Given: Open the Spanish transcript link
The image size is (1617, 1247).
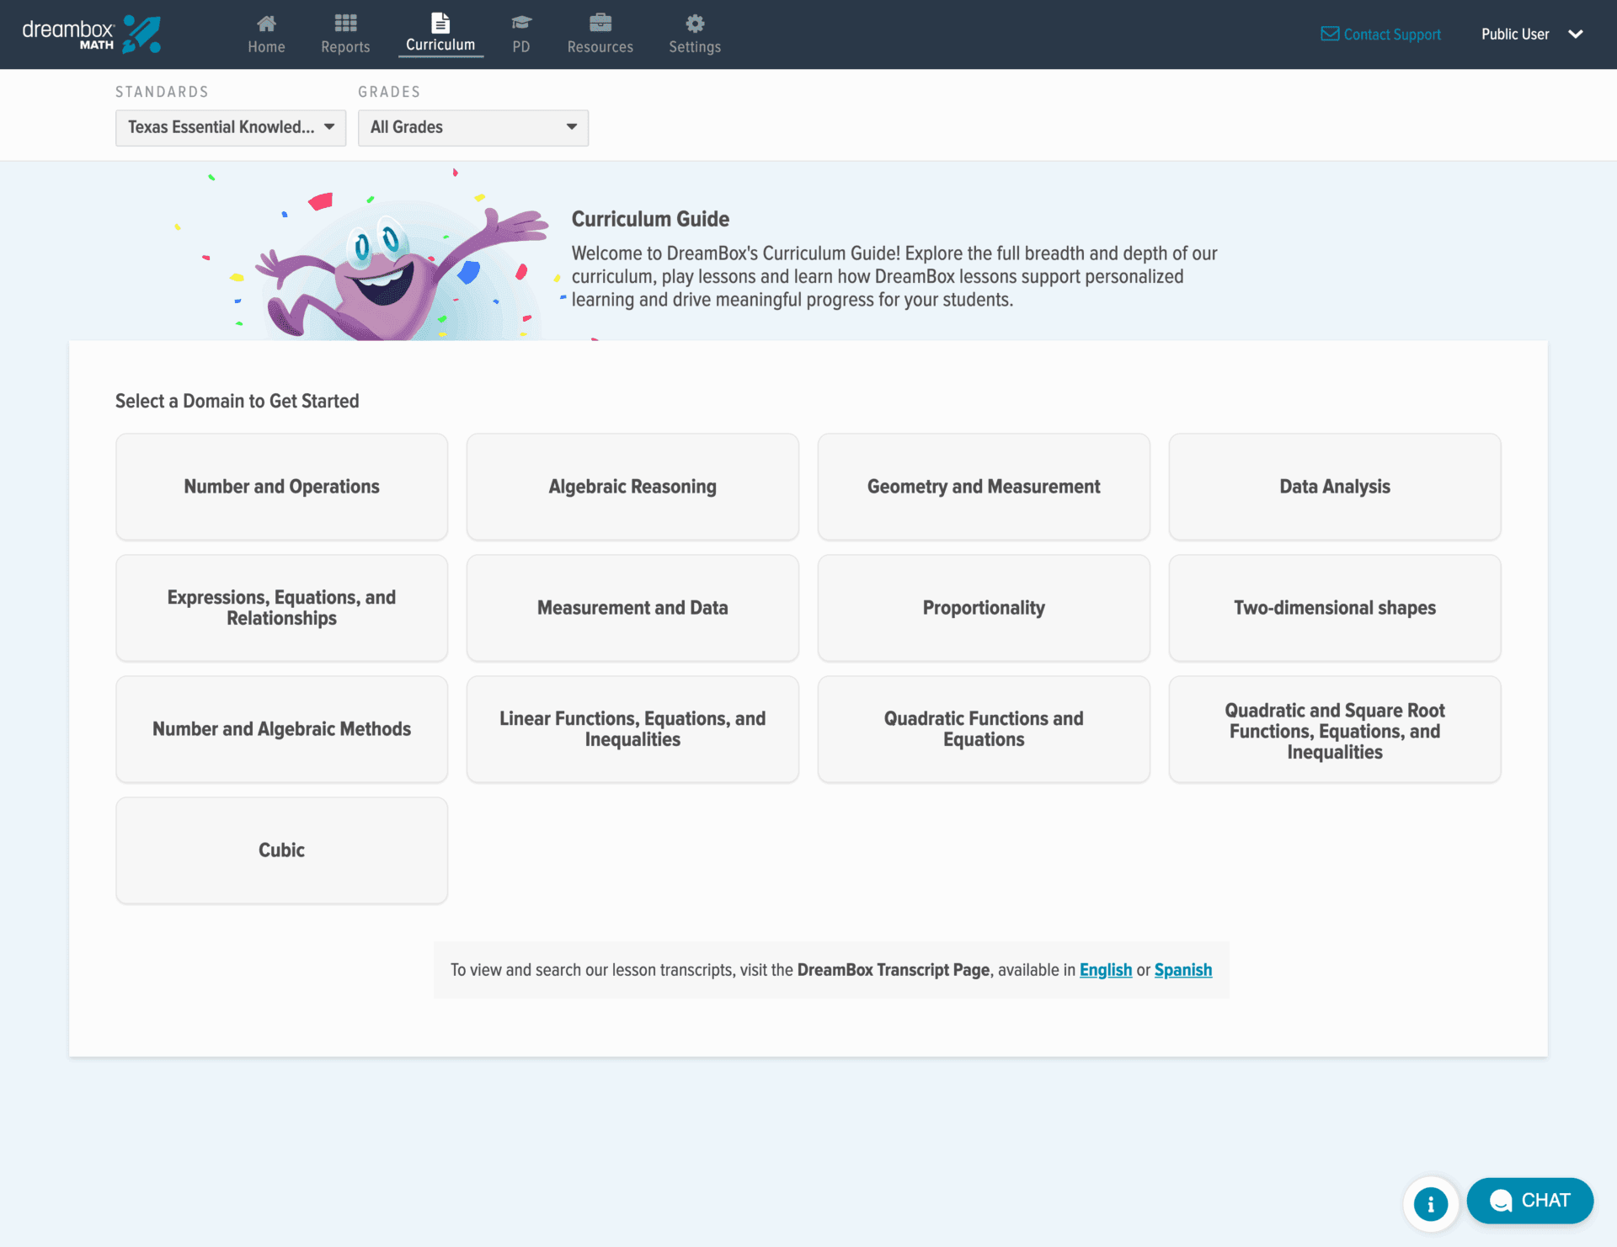Looking at the screenshot, I should pyautogui.click(x=1182, y=970).
